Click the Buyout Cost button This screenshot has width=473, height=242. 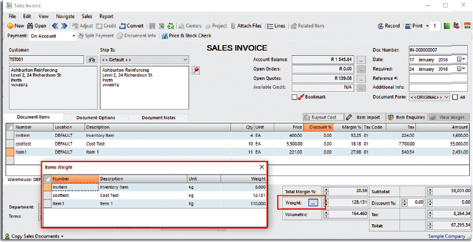point(323,117)
